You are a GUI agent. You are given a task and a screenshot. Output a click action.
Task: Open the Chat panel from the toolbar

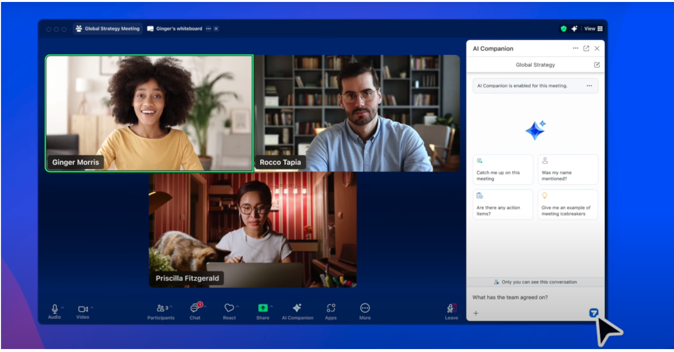tap(195, 311)
